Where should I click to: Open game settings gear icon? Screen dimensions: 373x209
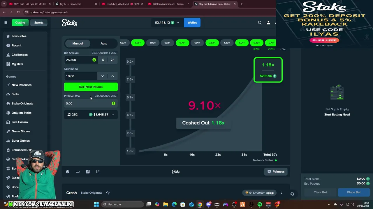point(68,172)
